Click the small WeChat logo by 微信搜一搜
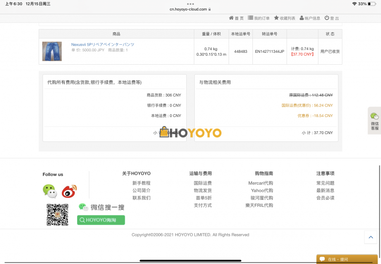 (x=83, y=207)
